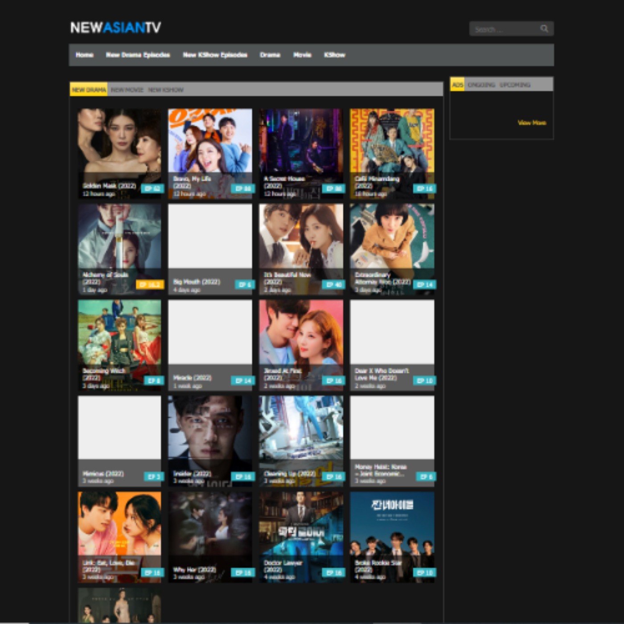The image size is (624, 624).
Task: Click the EP 40 badge on It's Beautiful Now
Action: click(334, 284)
